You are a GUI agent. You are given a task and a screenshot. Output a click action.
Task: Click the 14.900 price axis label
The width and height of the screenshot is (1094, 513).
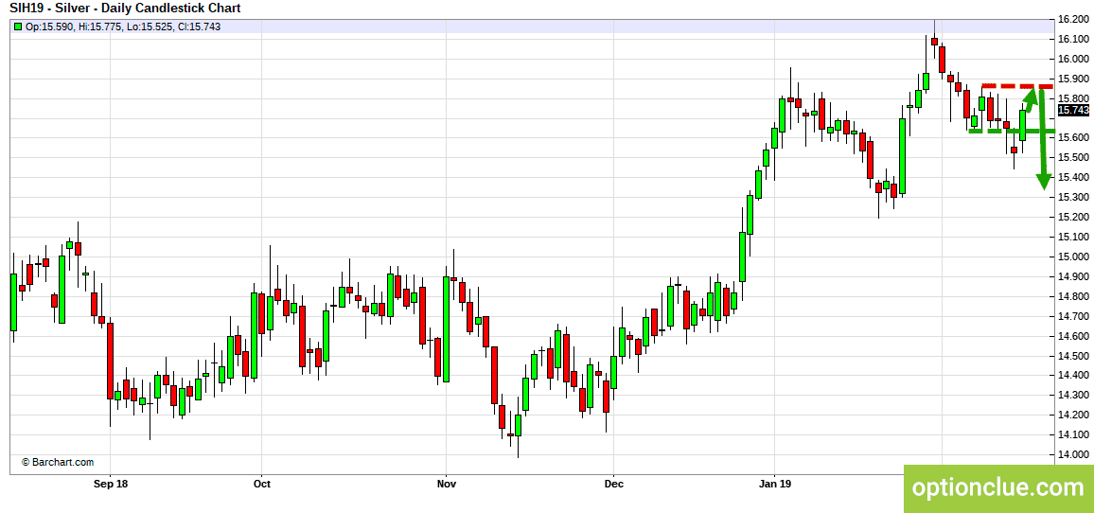pos(1074,277)
